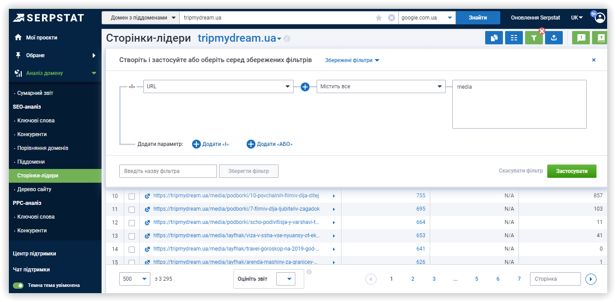Expand Обране sidebar submenu arrow

94,55
